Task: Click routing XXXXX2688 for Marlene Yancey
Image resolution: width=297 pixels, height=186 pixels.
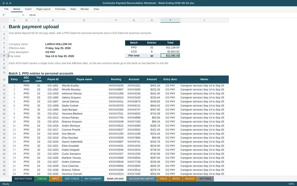Action: 116,158
